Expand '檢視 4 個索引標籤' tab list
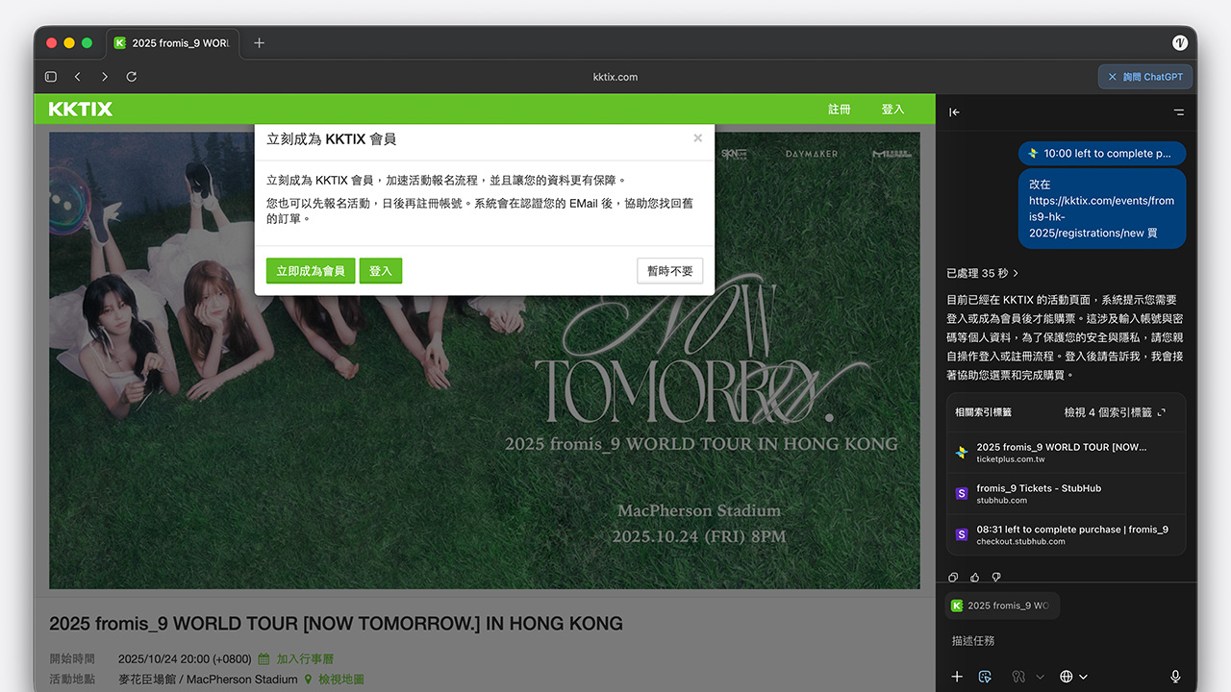1231x692 pixels. [x=1114, y=412]
